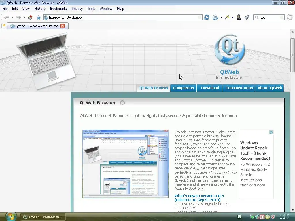Switch to the About QtWeb page tab
Viewport: 295px width, 221px height.
point(270,88)
